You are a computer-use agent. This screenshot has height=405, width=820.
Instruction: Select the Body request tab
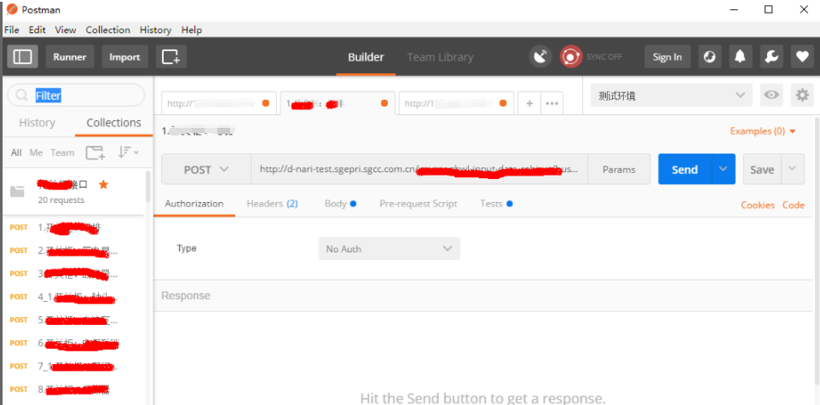pyautogui.click(x=340, y=204)
